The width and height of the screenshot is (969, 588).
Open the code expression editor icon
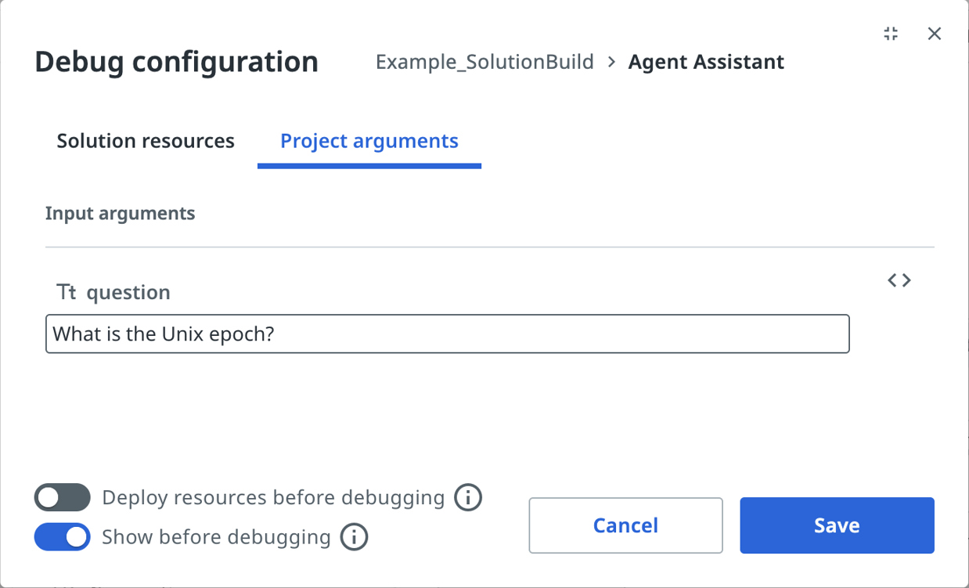point(899,280)
